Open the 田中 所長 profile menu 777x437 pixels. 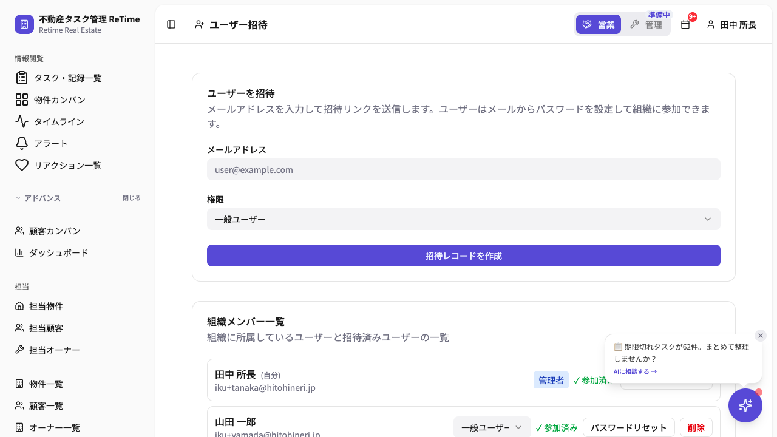pos(731,24)
